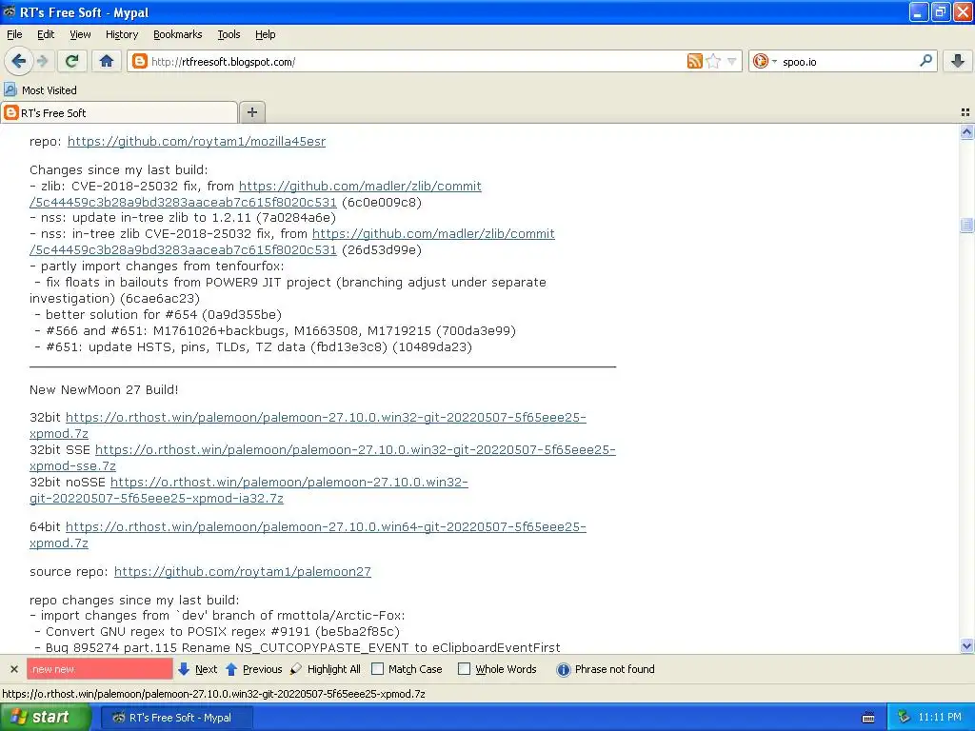This screenshot has width=975, height=731.
Task: Click the system tray network icon
Action: point(905,717)
